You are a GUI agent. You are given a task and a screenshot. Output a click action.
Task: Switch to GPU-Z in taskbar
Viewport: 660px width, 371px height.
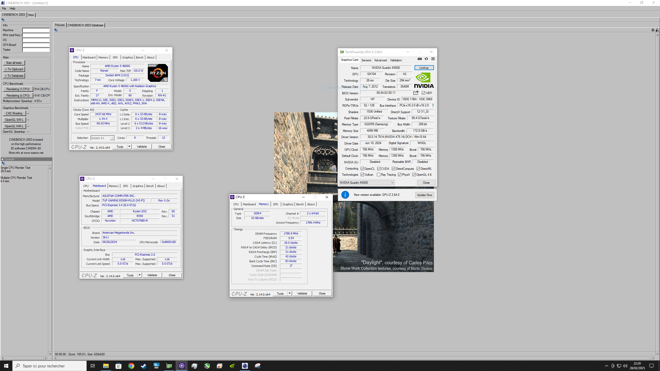click(169, 366)
